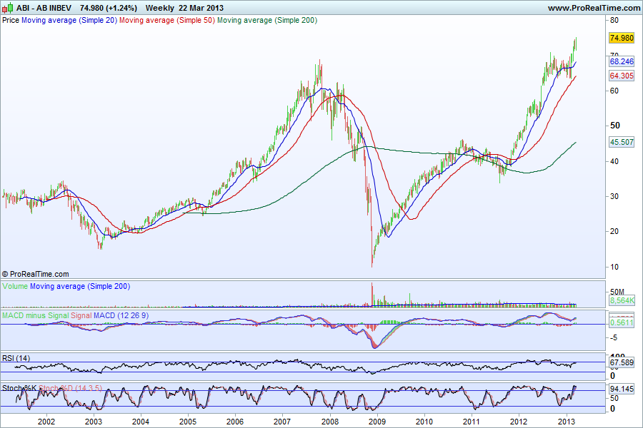Click the red Signal label in MACD panel
The height and width of the screenshot is (428, 643).
coord(81,315)
